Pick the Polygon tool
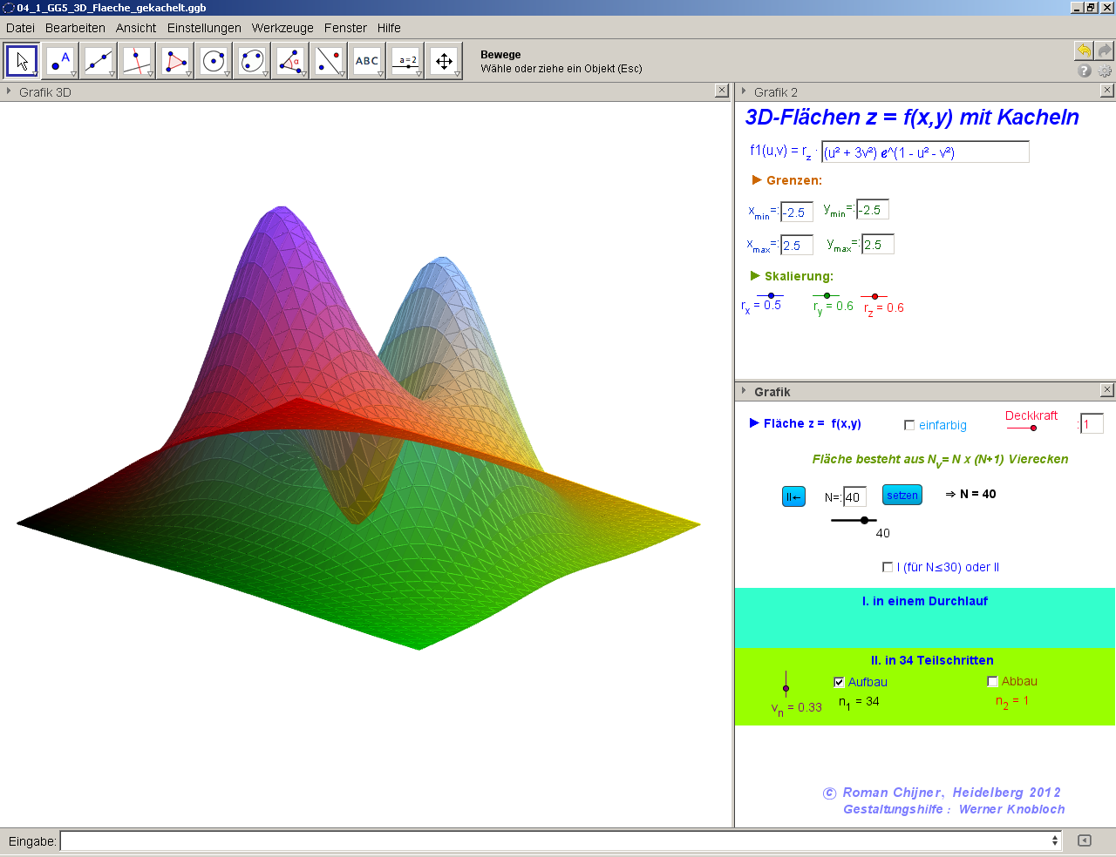 click(x=175, y=62)
